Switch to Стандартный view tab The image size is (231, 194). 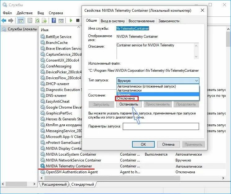pyautogui.click(x=83, y=184)
